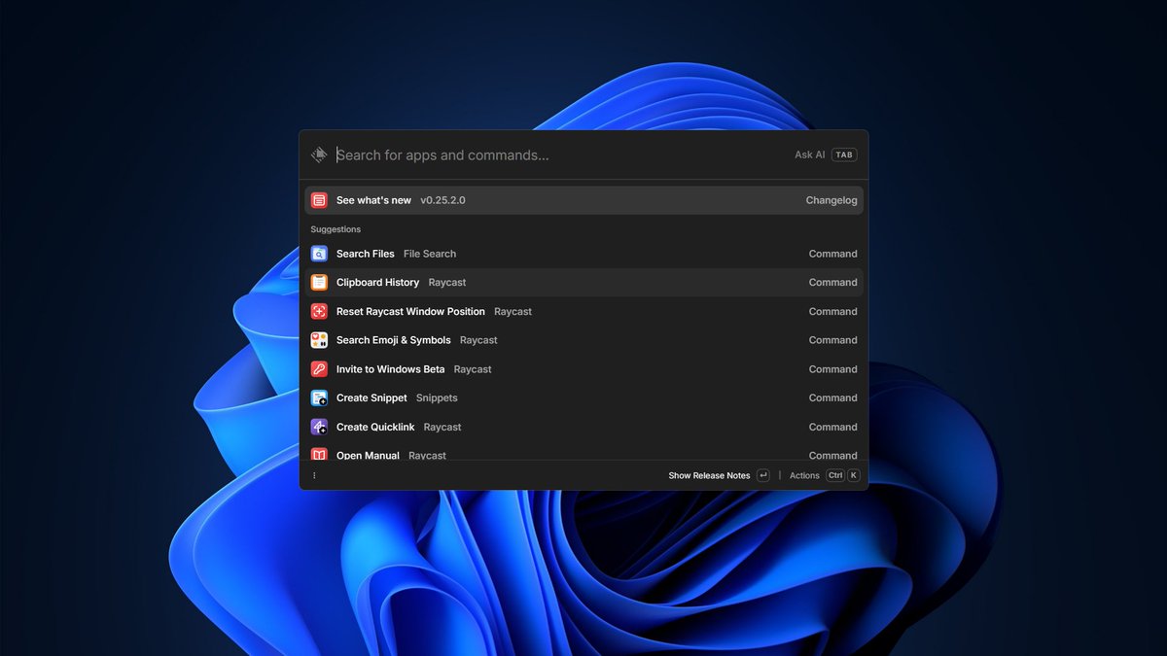Click Command label on Create Quicklink row
Image resolution: width=1167 pixels, height=656 pixels.
point(833,427)
